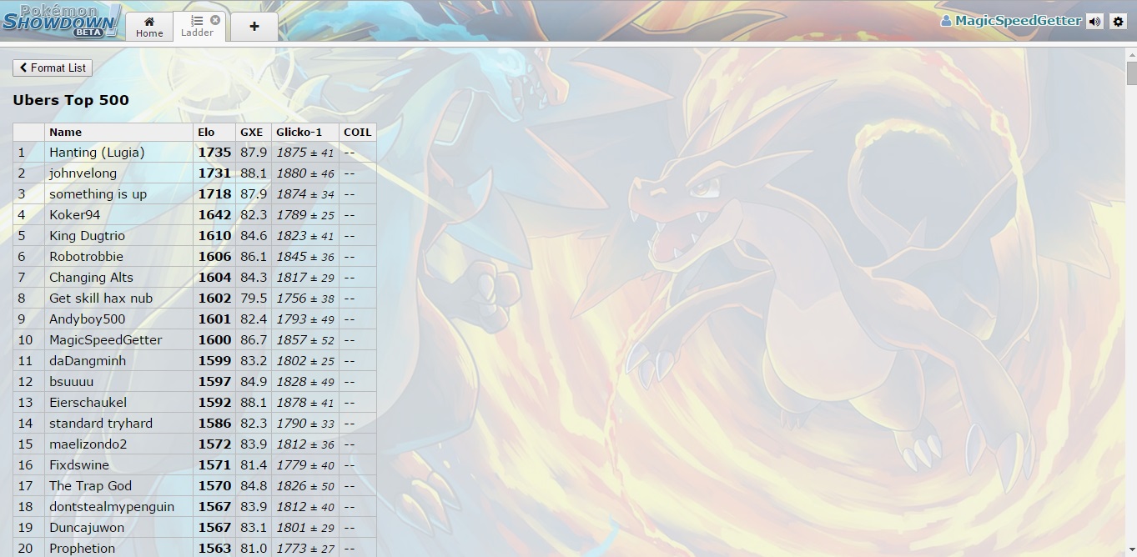Select player daDangminh
1137x557 pixels.
(88, 361)
